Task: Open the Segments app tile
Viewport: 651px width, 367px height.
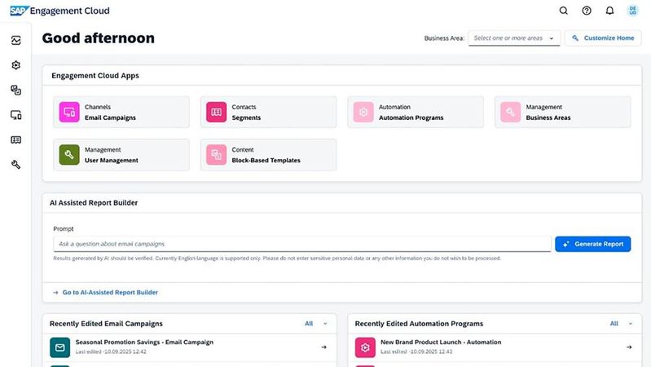Action: pos(268,113)
